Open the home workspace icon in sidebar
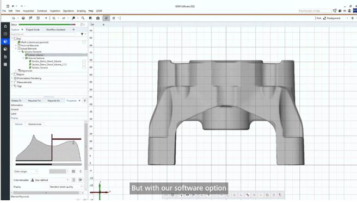This screenshot has height=203, width=357. click(5, 27)
